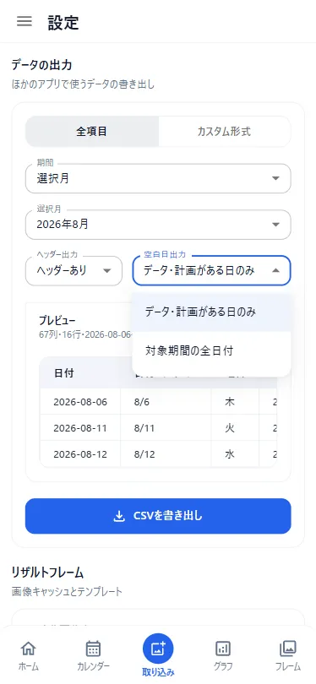Click the プレビュー heading
The height and width of the screenshot is (684, 316).
pyautogui.click(x=57, y=321)
